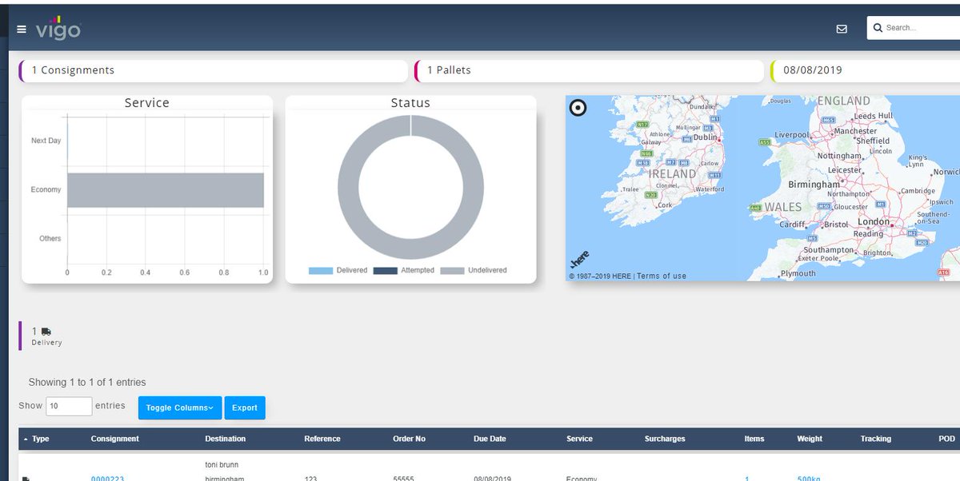Sort table by Tracking column

876,439
